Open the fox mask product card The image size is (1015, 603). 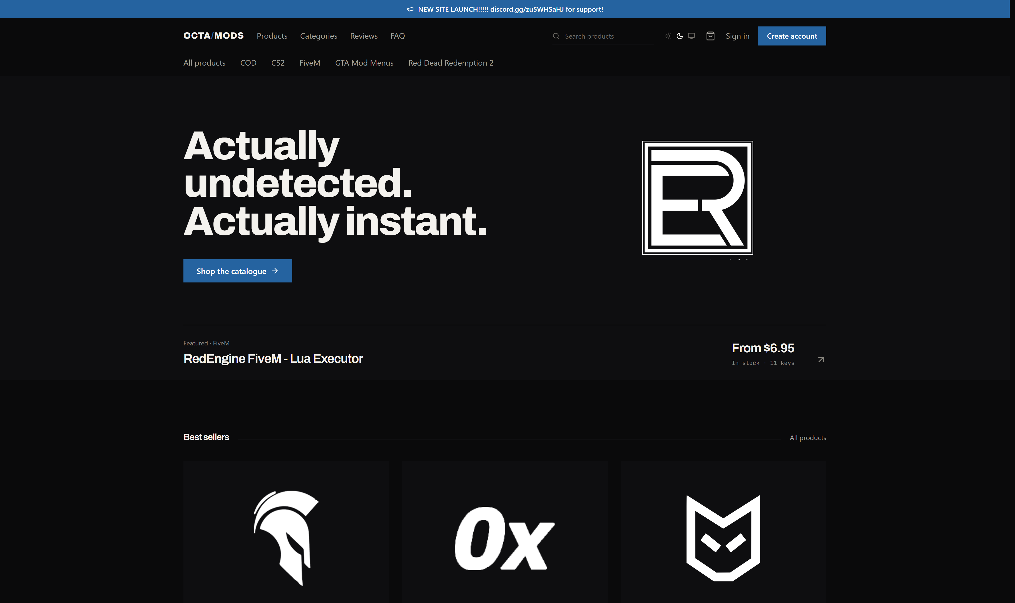[723, 532]
